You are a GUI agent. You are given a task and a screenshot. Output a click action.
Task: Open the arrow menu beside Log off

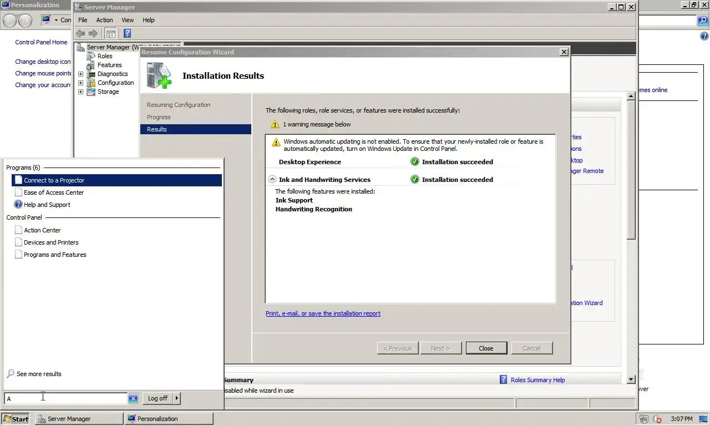[177, 398]
